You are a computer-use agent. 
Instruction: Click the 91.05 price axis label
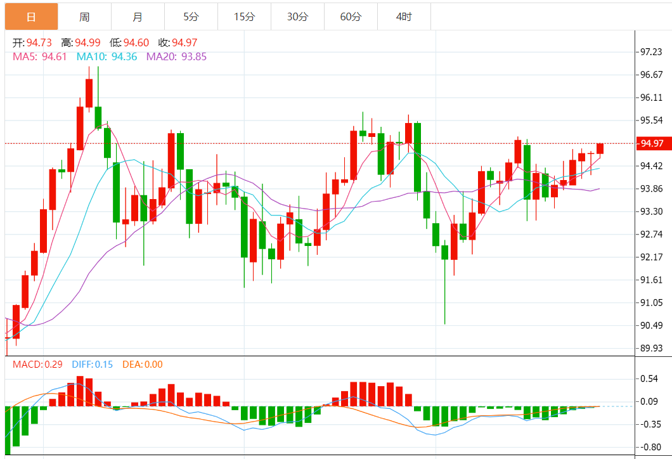651,302
